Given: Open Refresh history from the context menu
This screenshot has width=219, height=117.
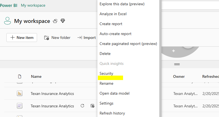Looking at the screenshot, I should click(112, 113).
